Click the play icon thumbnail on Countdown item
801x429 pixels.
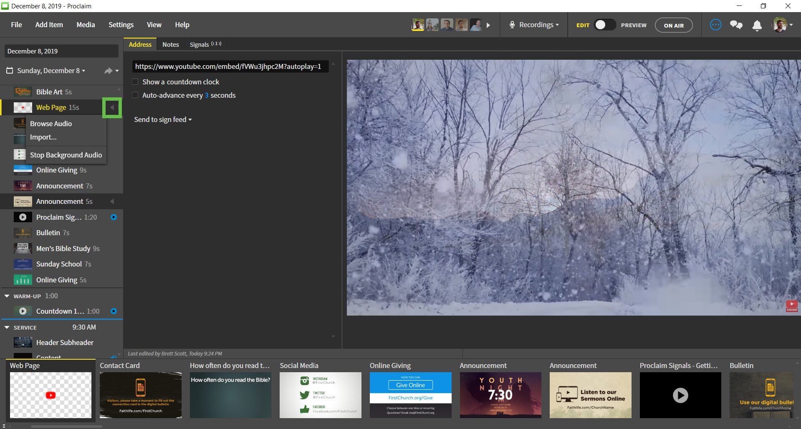tap(23, 311)
